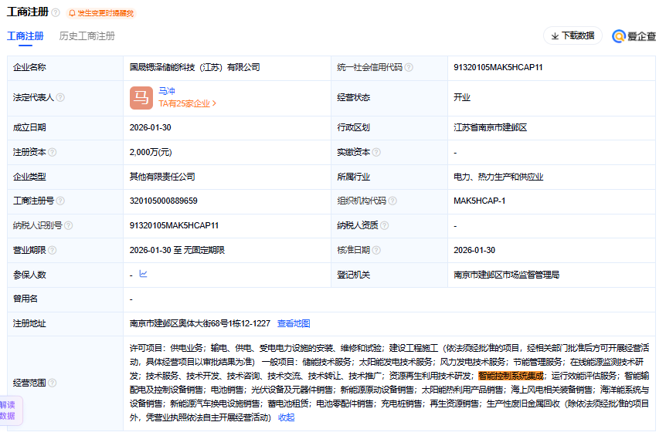
Task: Click the 南京市建邺区市场监督管理局 value
Action: [x=506, y=275]
